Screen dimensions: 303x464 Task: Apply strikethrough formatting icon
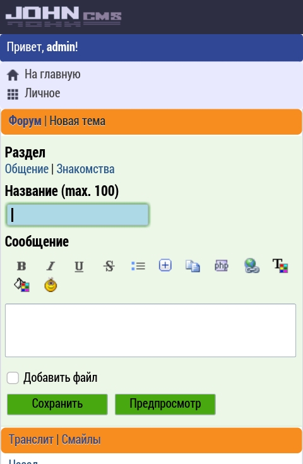(x=109, y=266)
